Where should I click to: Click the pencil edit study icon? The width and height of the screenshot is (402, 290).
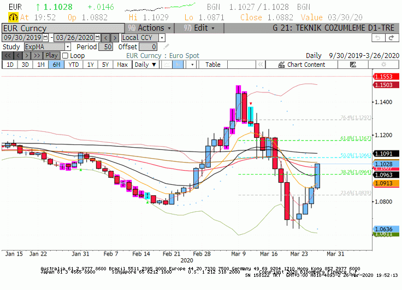click(x=166, y=47)
